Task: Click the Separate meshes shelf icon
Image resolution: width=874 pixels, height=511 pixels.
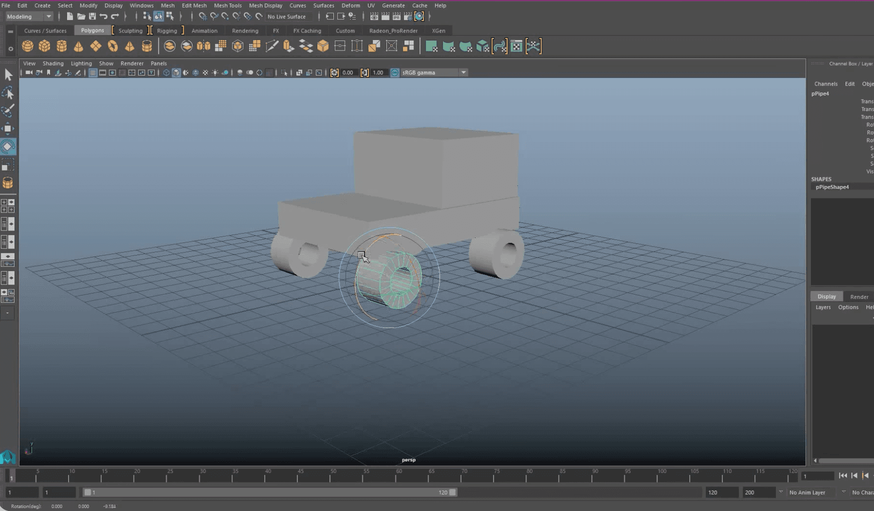Action: 187,46
